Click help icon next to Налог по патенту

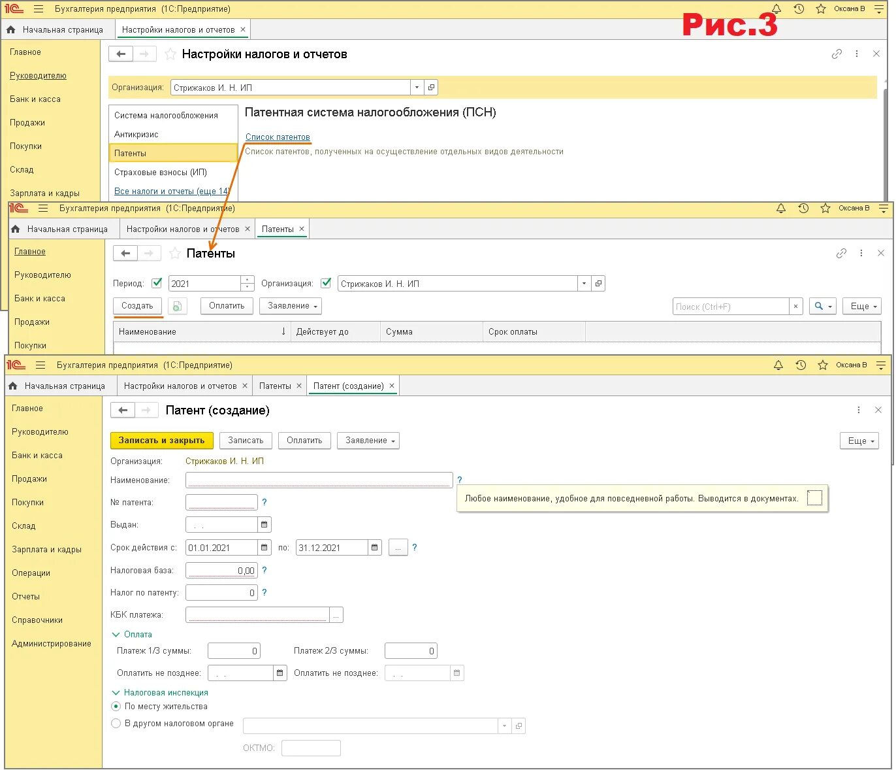(264, 592)
